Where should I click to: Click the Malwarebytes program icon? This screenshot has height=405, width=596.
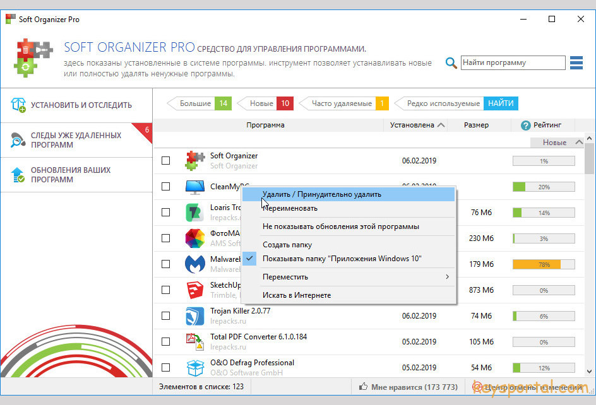tap(194, 264)
